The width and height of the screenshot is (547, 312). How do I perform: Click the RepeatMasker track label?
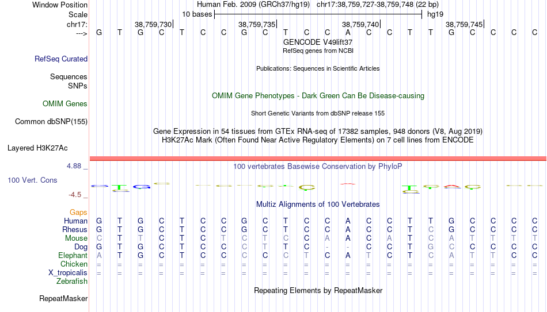point(63,298)
